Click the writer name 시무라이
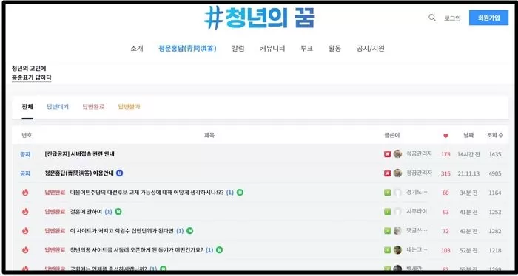518x276 pixels. 417,212
